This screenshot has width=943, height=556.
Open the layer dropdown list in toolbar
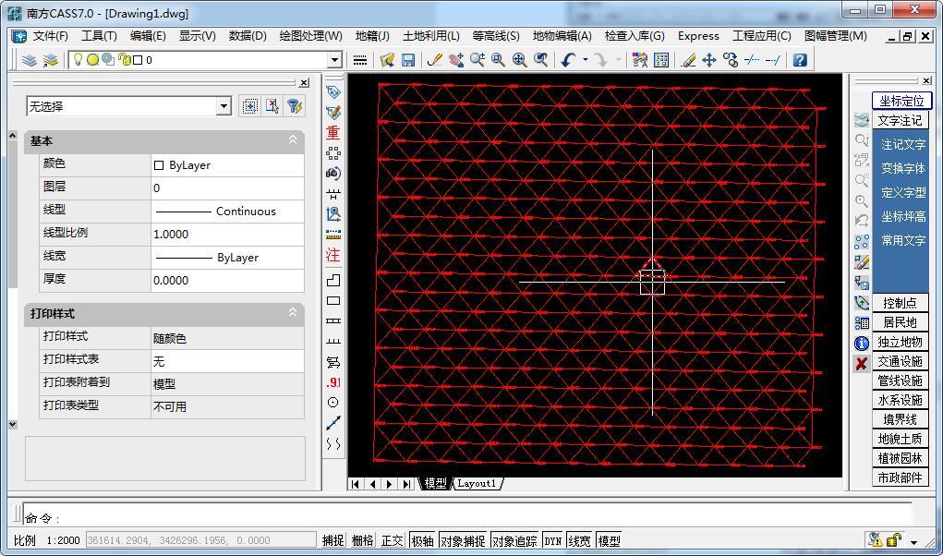click(334, 60)
